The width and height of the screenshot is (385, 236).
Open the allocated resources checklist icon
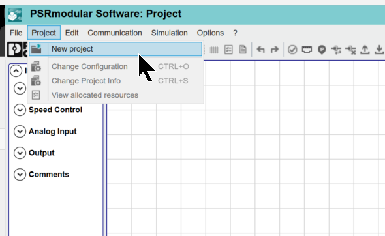coord(228,50)
